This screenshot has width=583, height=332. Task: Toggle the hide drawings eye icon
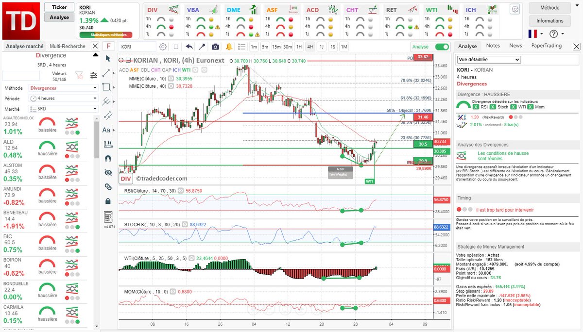(x=108, y=172)
